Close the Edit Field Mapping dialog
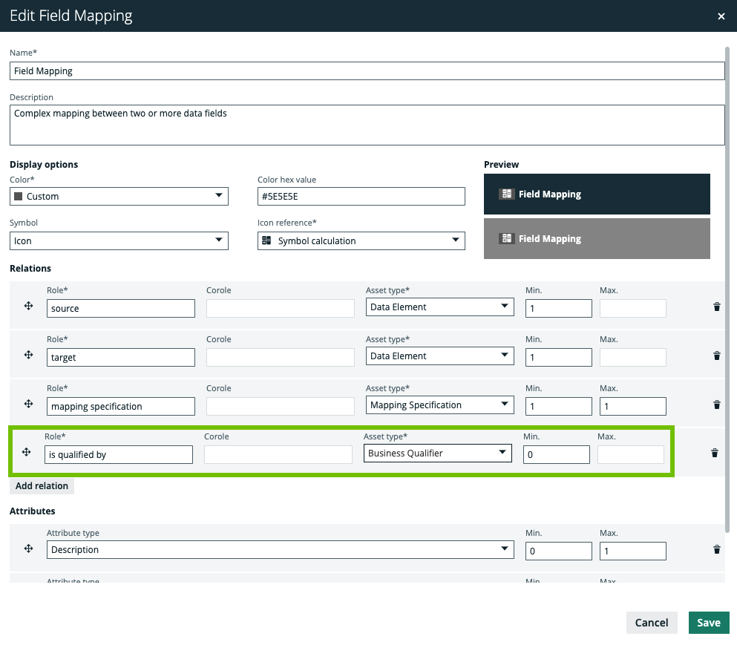Viewport: 737px width, 668px height. click(x=721, y=16)
